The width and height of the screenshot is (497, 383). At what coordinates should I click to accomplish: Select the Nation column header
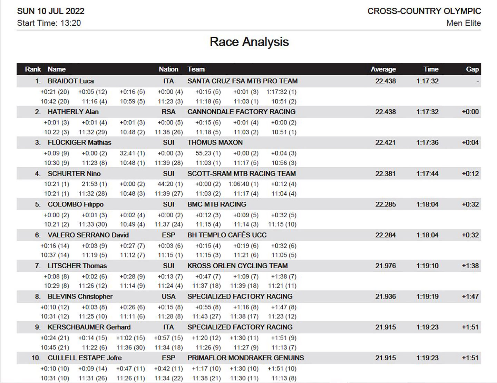pos(168,69)
